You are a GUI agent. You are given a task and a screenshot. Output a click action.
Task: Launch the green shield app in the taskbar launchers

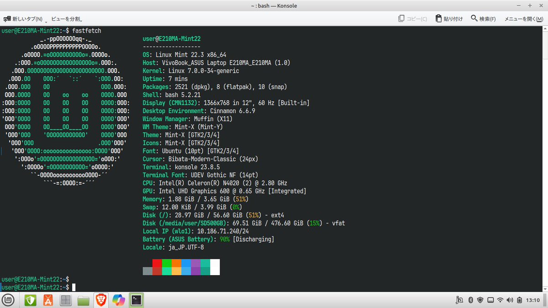coord(30,300)
